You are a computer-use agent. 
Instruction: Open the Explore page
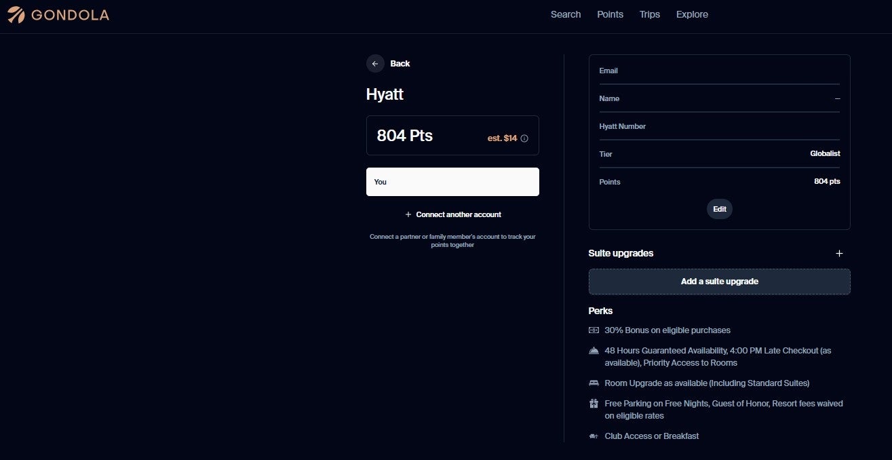692,14
